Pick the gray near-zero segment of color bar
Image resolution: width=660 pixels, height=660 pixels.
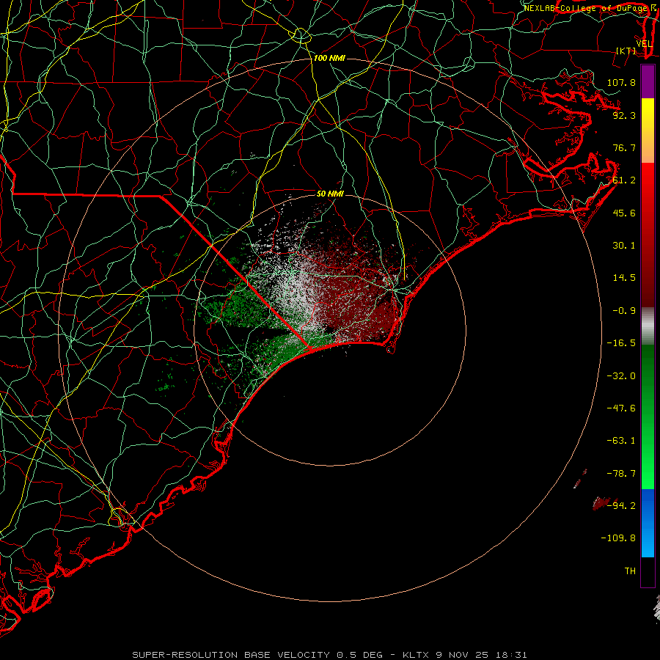point(648,326)
